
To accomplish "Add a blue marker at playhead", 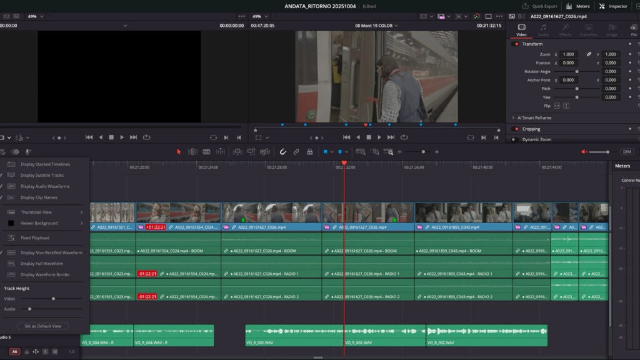I will (x=340, y=152).
